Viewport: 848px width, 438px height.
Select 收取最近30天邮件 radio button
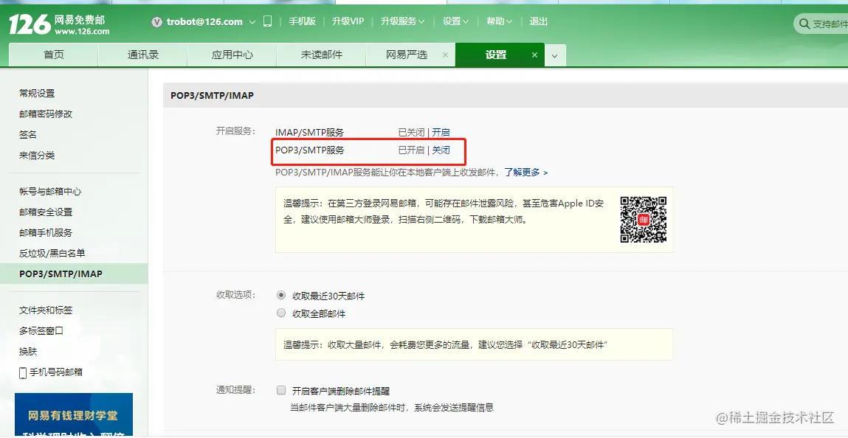tap(281, 295)
